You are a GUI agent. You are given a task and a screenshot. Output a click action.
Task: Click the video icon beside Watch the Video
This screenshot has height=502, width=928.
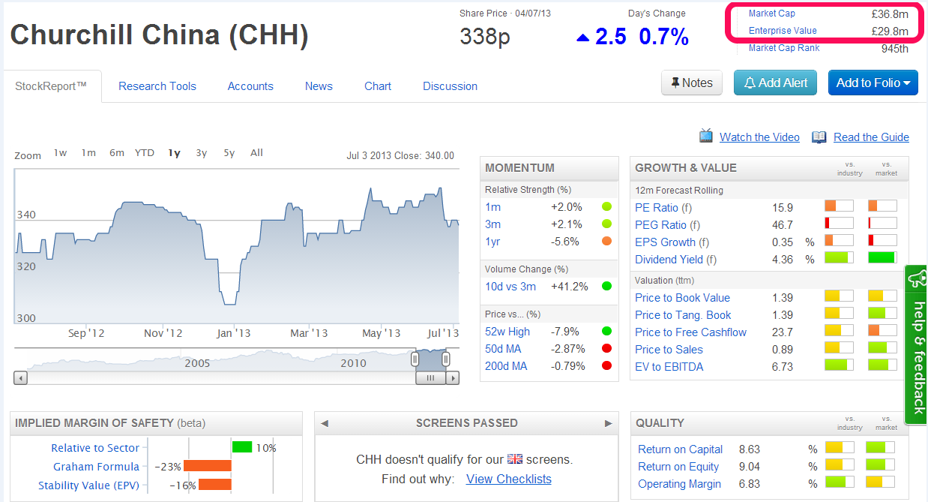pyautogui.click(x=706, y=137)
